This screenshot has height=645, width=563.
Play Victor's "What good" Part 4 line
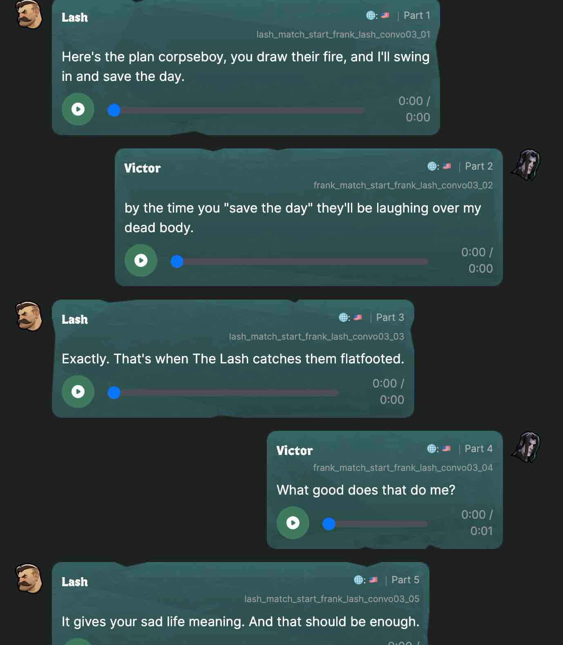pyautogui.click(x=293, y=523)
